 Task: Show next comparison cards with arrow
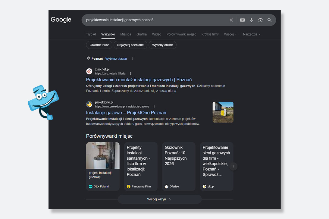233,167
